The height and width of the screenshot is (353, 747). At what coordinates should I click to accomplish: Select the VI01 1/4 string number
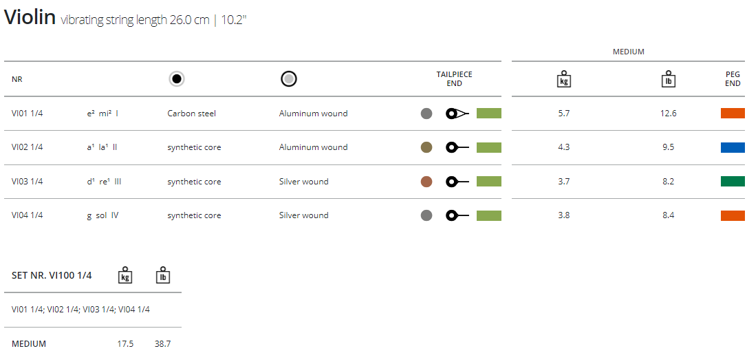28,114
